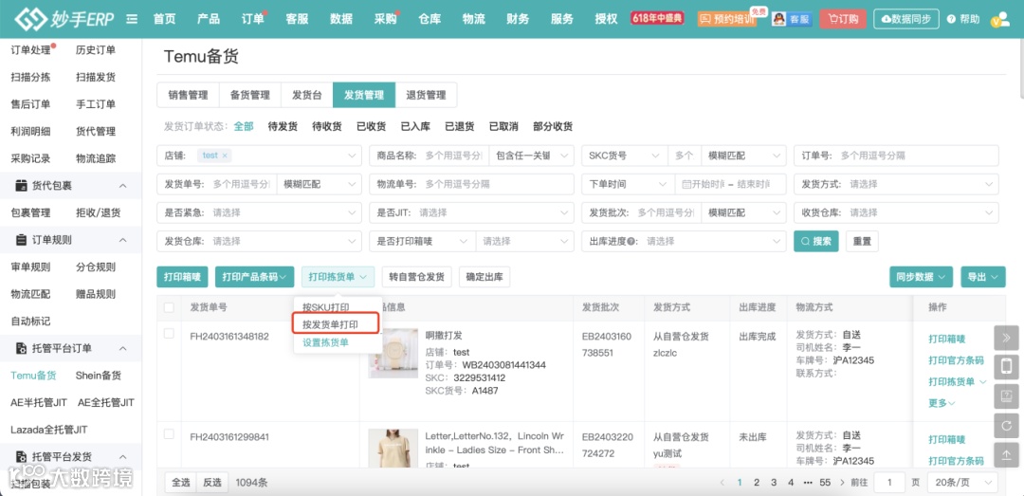Viewport: 1024px width, 496px height.
Task: Open the 仓库 top menu
Action: [x=430, y=19]
